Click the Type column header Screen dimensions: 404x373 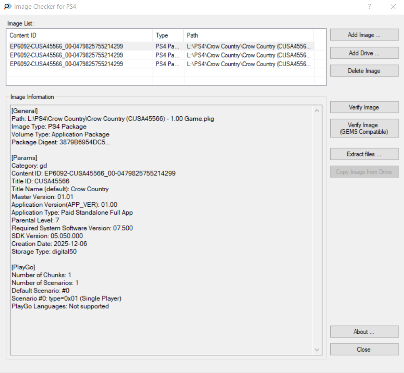pyautogui.click(x=168, y=35)
